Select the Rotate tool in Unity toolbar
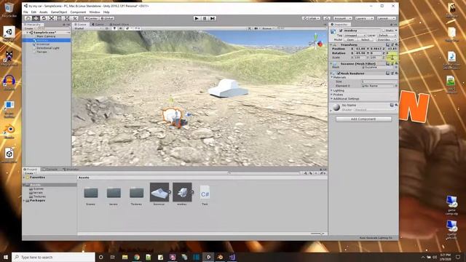Image resolution: width=466 pixels, height=262 pixels. click(x=44, y=18)
